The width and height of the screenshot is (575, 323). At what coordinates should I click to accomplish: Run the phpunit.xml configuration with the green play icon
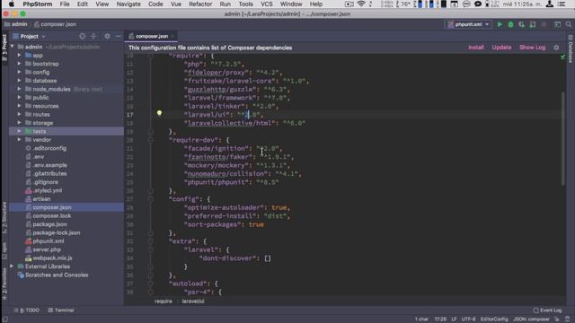click(x=500, y=24)
